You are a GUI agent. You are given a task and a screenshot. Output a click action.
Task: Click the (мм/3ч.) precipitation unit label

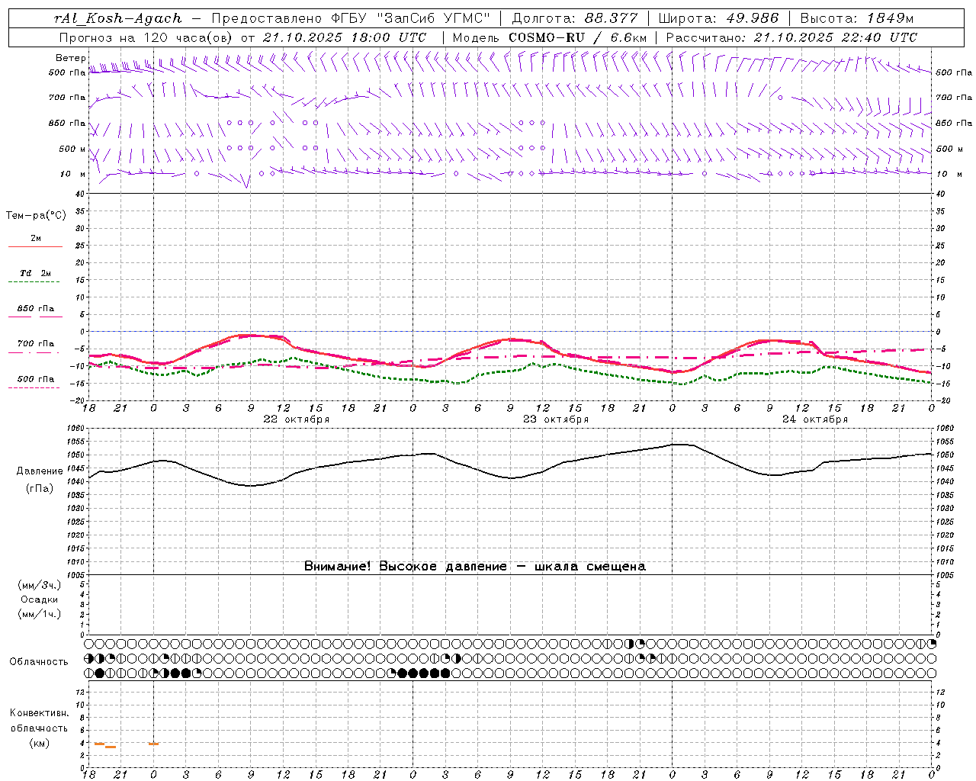click(40, 585)
